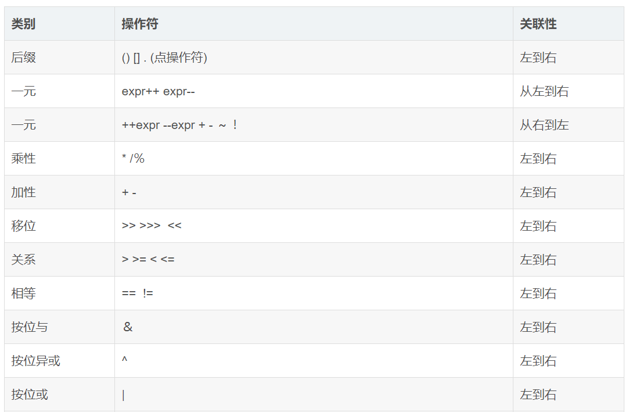Click the == != operators cell
Image resolution: width=629 pixels, height=412 pixels.
314,293
